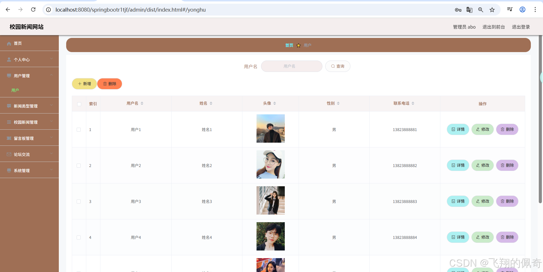Sort table by 头像 column arrows

point(275,103)
